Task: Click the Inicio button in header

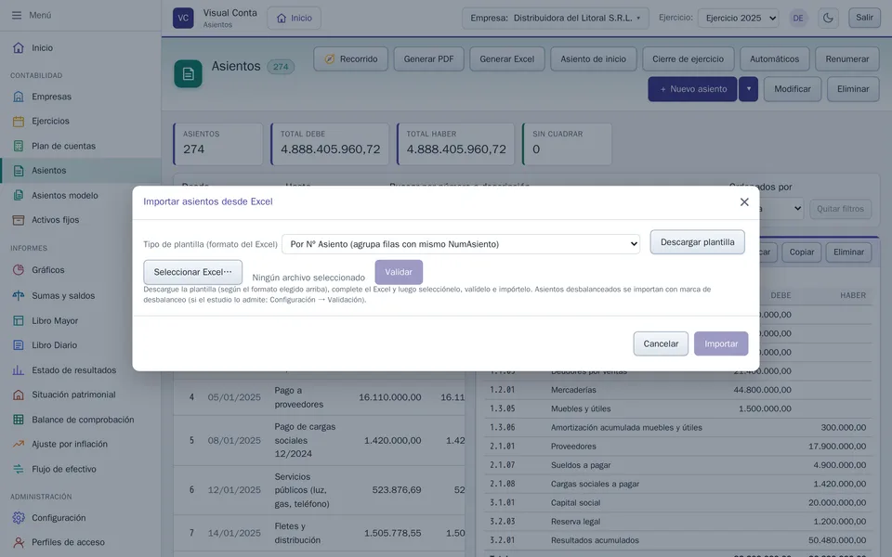Action: click(295, 19)
